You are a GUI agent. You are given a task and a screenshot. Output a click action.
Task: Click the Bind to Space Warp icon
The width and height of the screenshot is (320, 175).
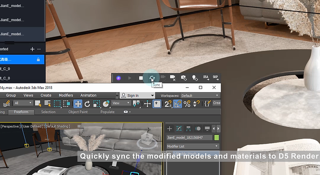[x=7, y=104]
